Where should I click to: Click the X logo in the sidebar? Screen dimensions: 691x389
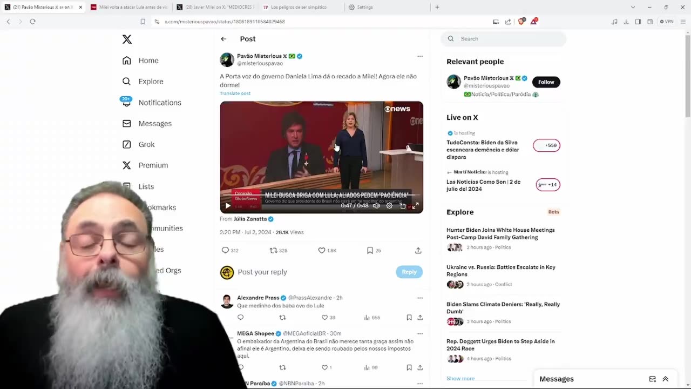127,39
